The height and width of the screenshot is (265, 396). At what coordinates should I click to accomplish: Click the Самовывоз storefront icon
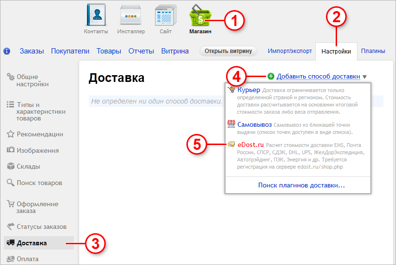point(231,124)
